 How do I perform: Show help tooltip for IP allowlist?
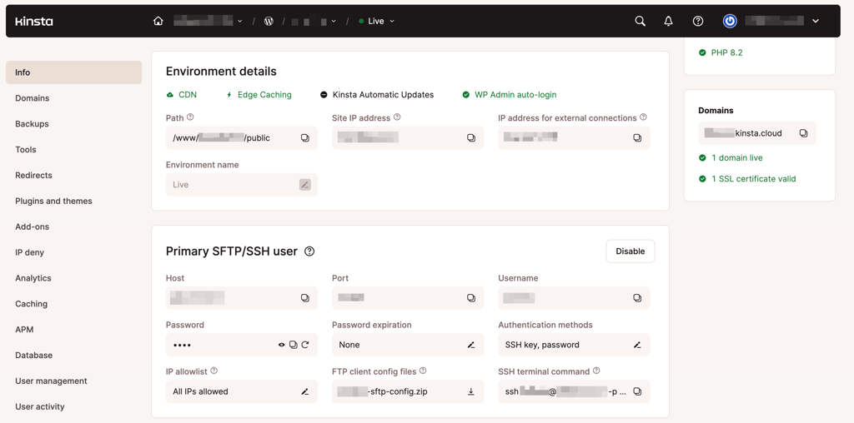pos(214,371)
